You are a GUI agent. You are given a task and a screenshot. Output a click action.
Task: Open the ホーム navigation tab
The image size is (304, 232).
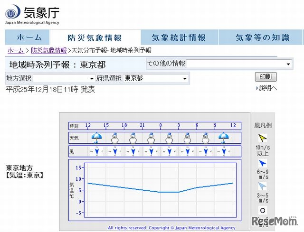[27, 37]
